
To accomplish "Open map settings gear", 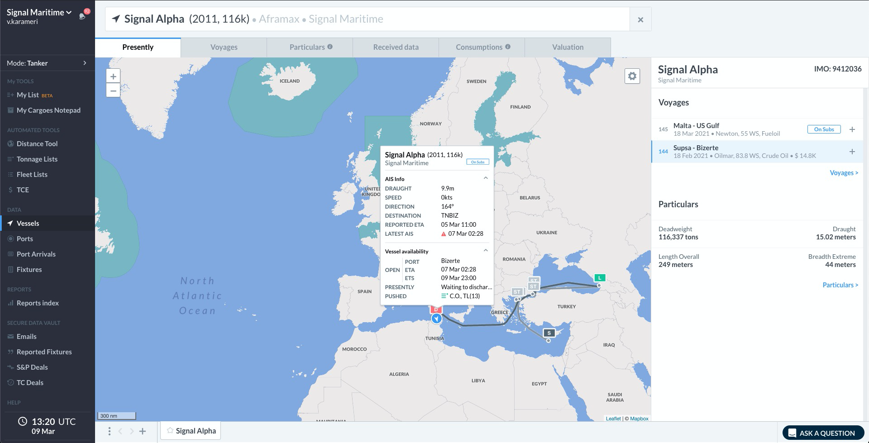I will point(632,76).
